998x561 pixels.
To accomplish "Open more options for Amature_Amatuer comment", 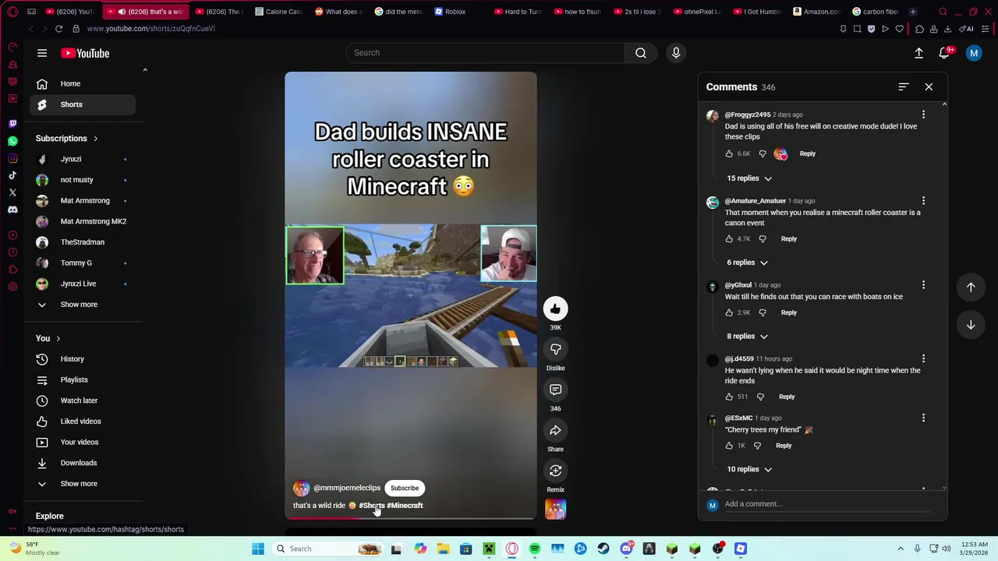I will coord(923,201).
